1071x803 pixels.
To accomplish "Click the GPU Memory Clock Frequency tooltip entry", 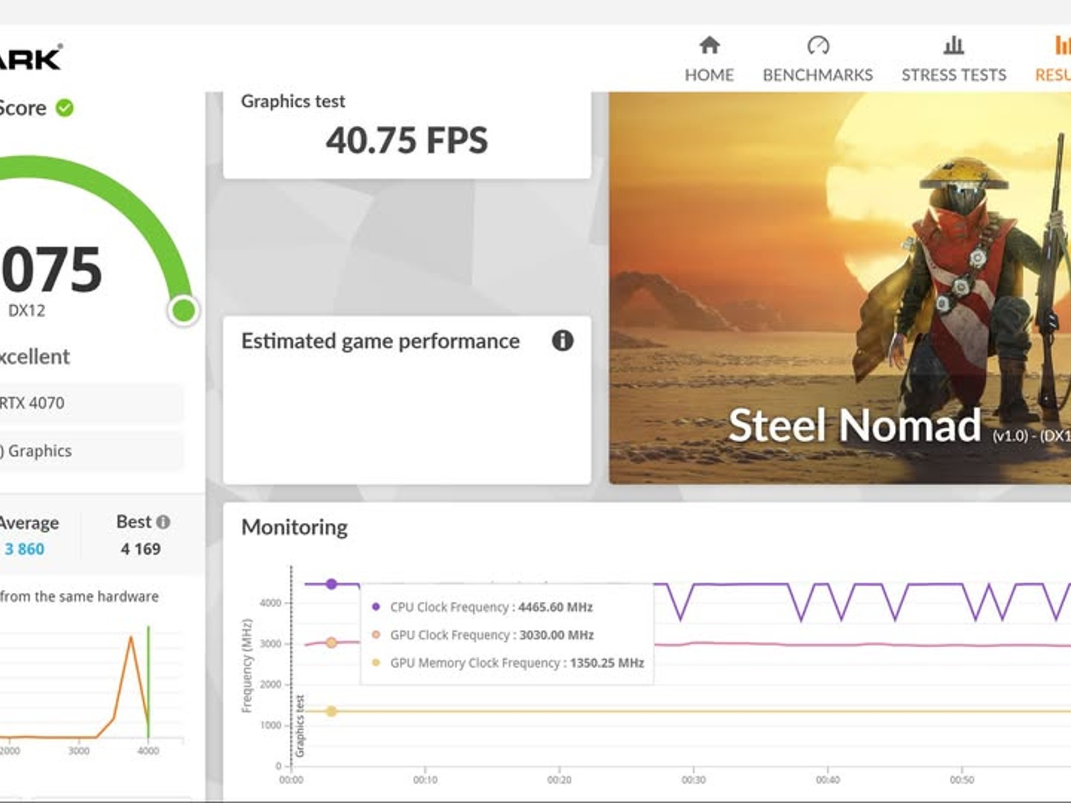I will click(507, 663).
